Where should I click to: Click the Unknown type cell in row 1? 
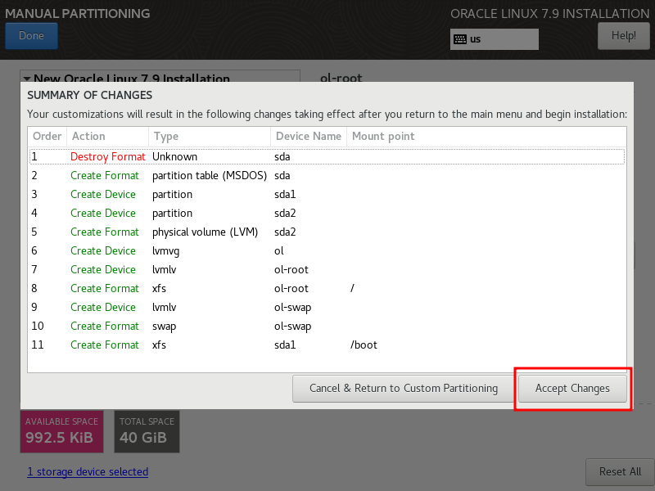174,157
